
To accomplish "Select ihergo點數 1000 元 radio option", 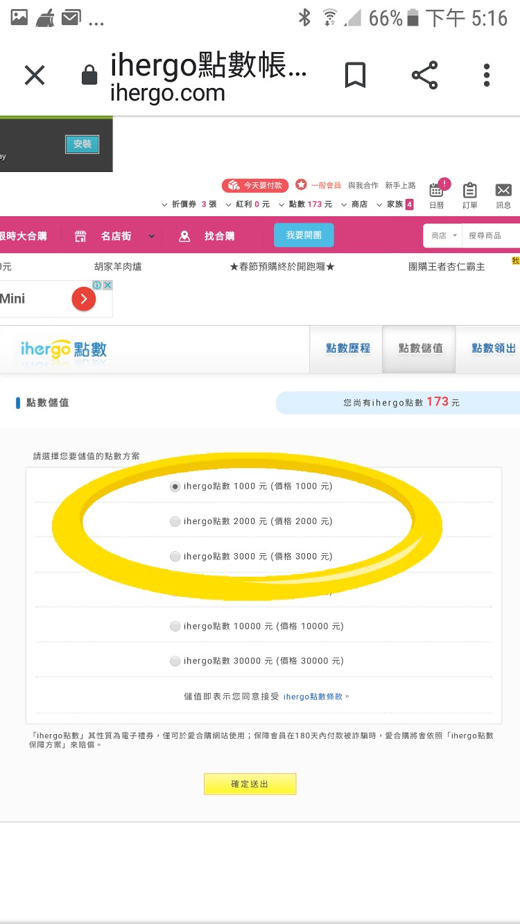I will point(175,487).
